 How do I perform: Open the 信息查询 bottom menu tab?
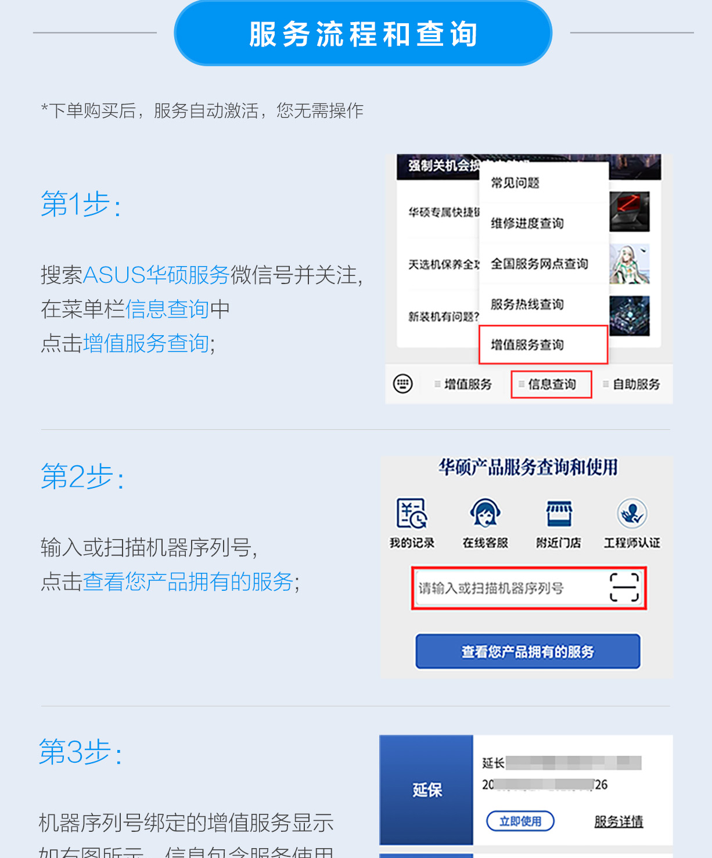[551, 384]
